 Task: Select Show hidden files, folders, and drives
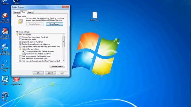pyautogui.click(x=23, y=54)
